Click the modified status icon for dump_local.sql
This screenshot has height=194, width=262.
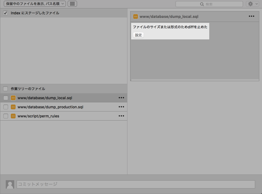(13, 98)
